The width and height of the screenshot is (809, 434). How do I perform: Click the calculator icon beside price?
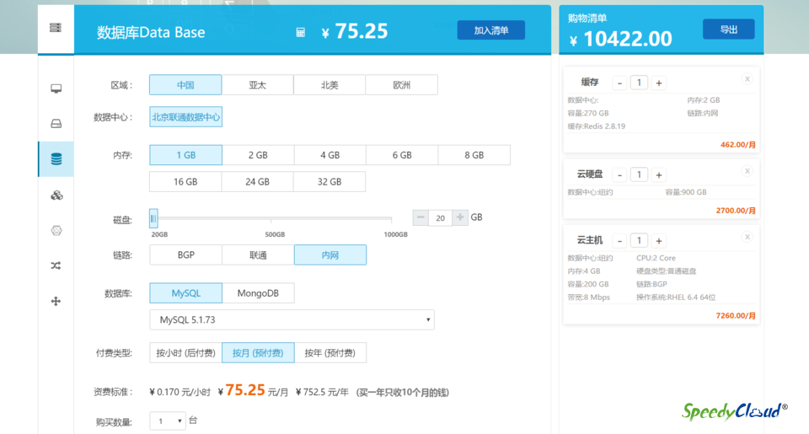[x=300, y=33]
